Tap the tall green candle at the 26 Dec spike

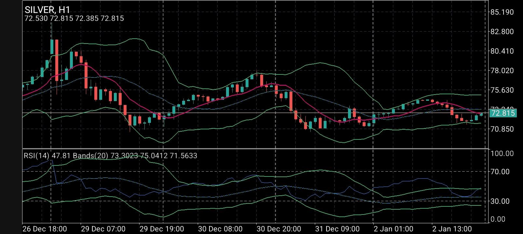[52, 46]
